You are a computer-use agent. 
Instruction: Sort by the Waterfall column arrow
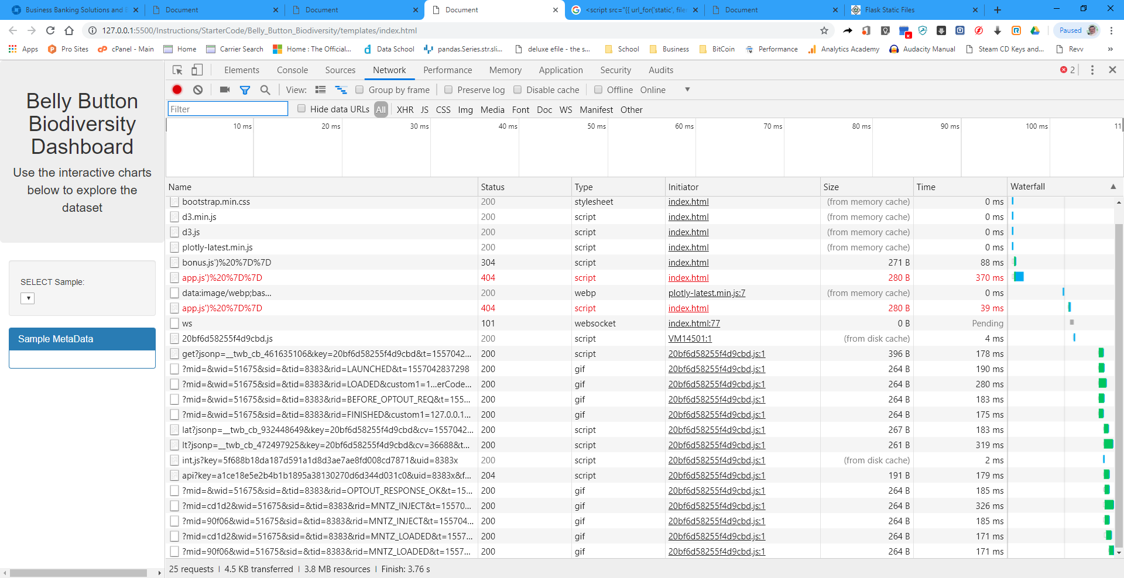pos(1113,187)
